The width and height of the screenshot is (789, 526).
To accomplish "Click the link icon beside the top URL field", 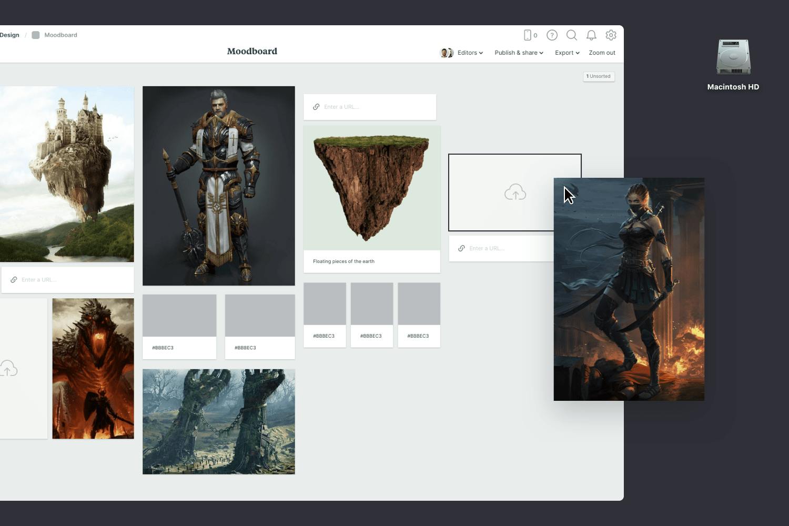I will click(x=316, y=107).
